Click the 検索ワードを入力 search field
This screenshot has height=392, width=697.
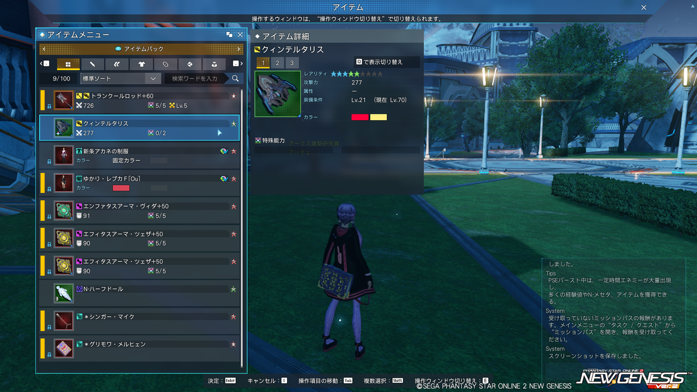[x=197, y=78]
